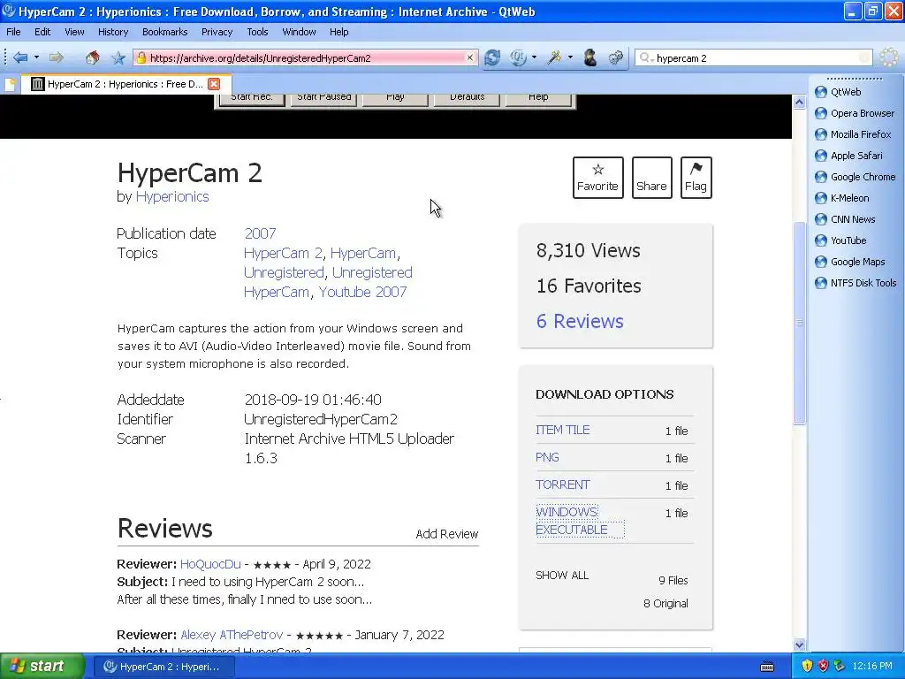Click into the URL address field

point(306,57)
